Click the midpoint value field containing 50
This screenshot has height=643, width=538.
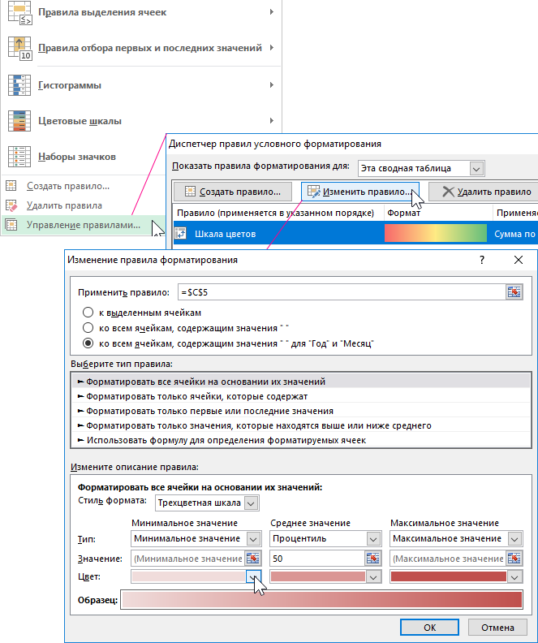[316, 558]
